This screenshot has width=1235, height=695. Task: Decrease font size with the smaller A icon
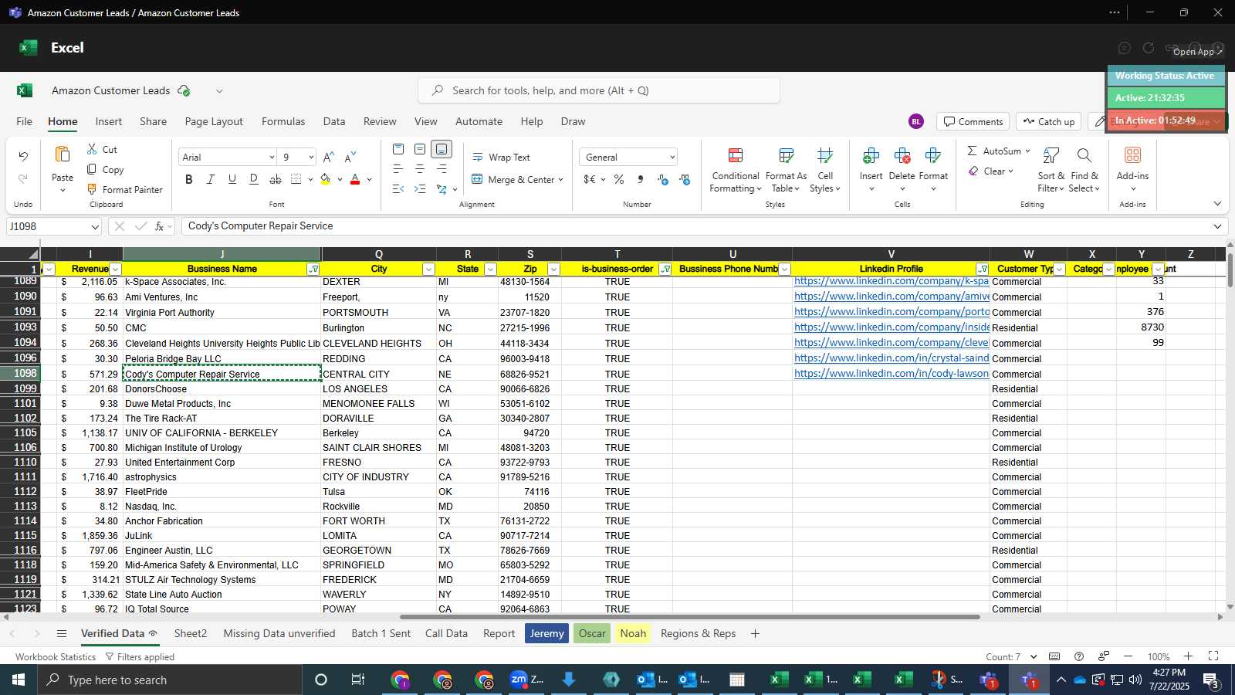(x=350, y=157)
